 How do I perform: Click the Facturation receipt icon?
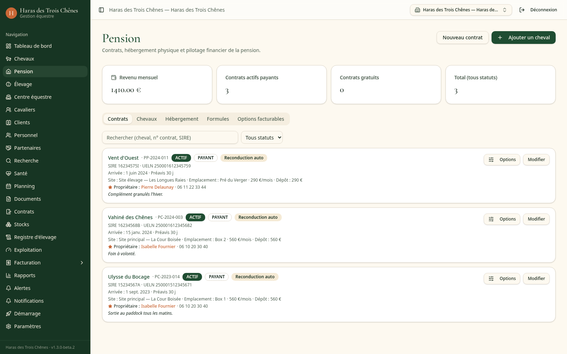[9, 263]
